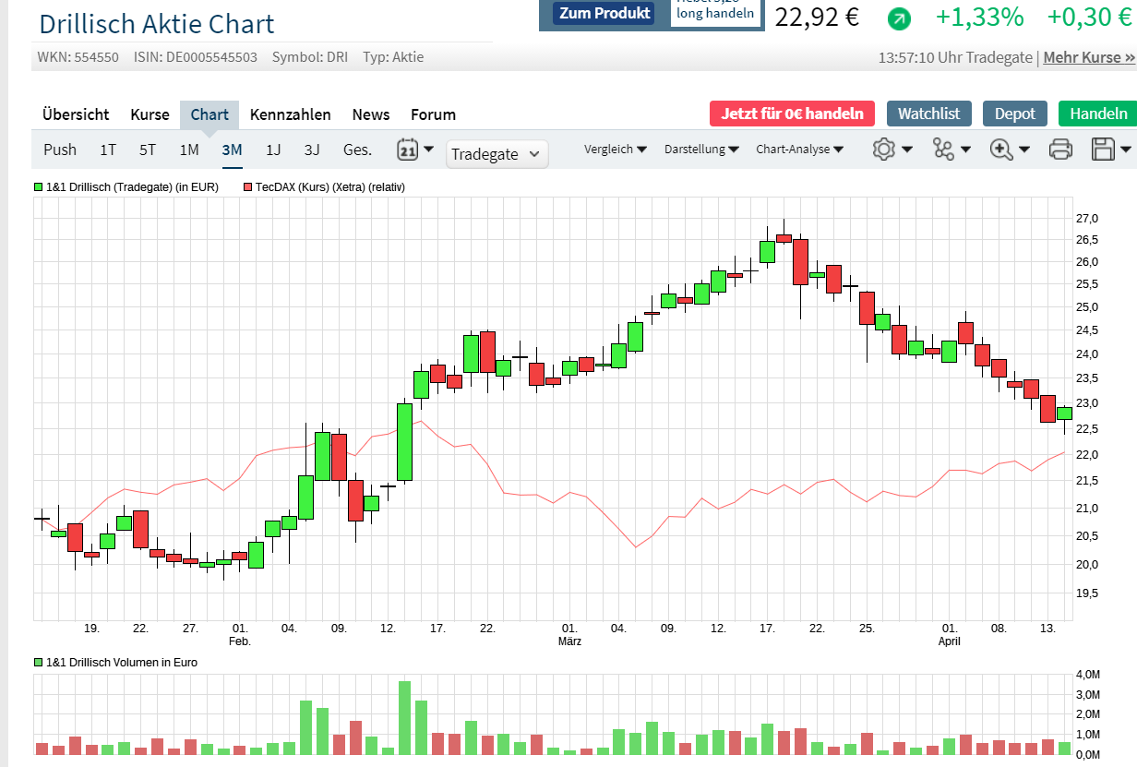Click the ISIN: DE0005545503 text
Image resolution: width=1137 pixels, height=767 pixels.
point(196,57)
